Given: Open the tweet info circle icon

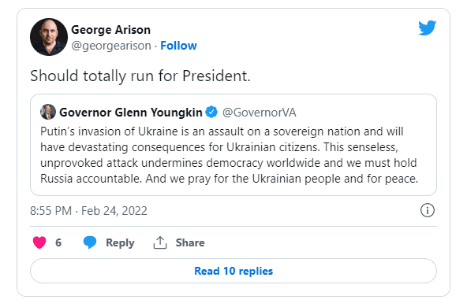Looking at the screenshot, I should [428, 210].
